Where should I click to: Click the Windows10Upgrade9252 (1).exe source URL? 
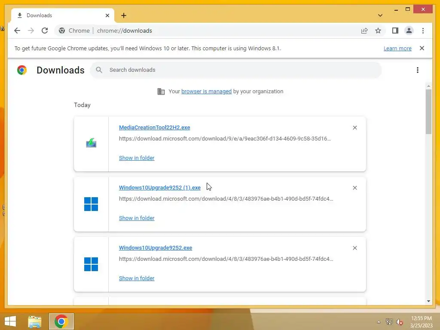[x=226, y=199]
